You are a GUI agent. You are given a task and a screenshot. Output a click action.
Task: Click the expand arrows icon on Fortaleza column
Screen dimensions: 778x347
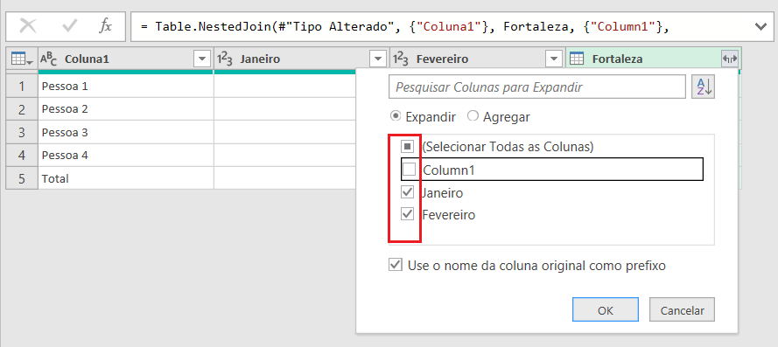click(730, 59)
